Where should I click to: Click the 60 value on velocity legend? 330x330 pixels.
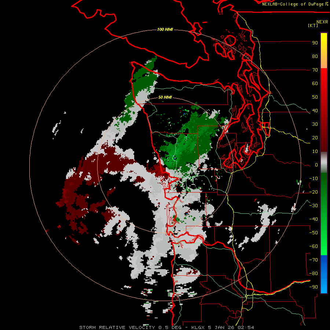click(x=315, y=84)
